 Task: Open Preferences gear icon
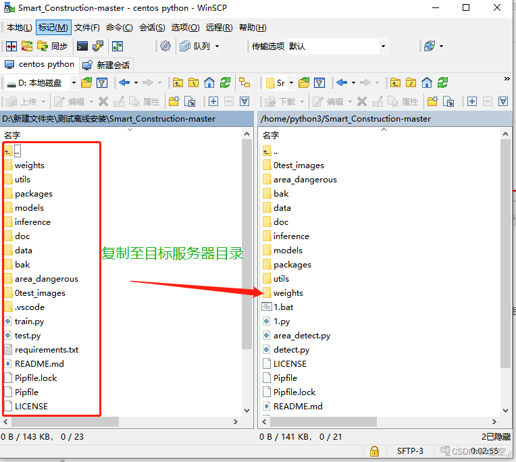[165, 46]
